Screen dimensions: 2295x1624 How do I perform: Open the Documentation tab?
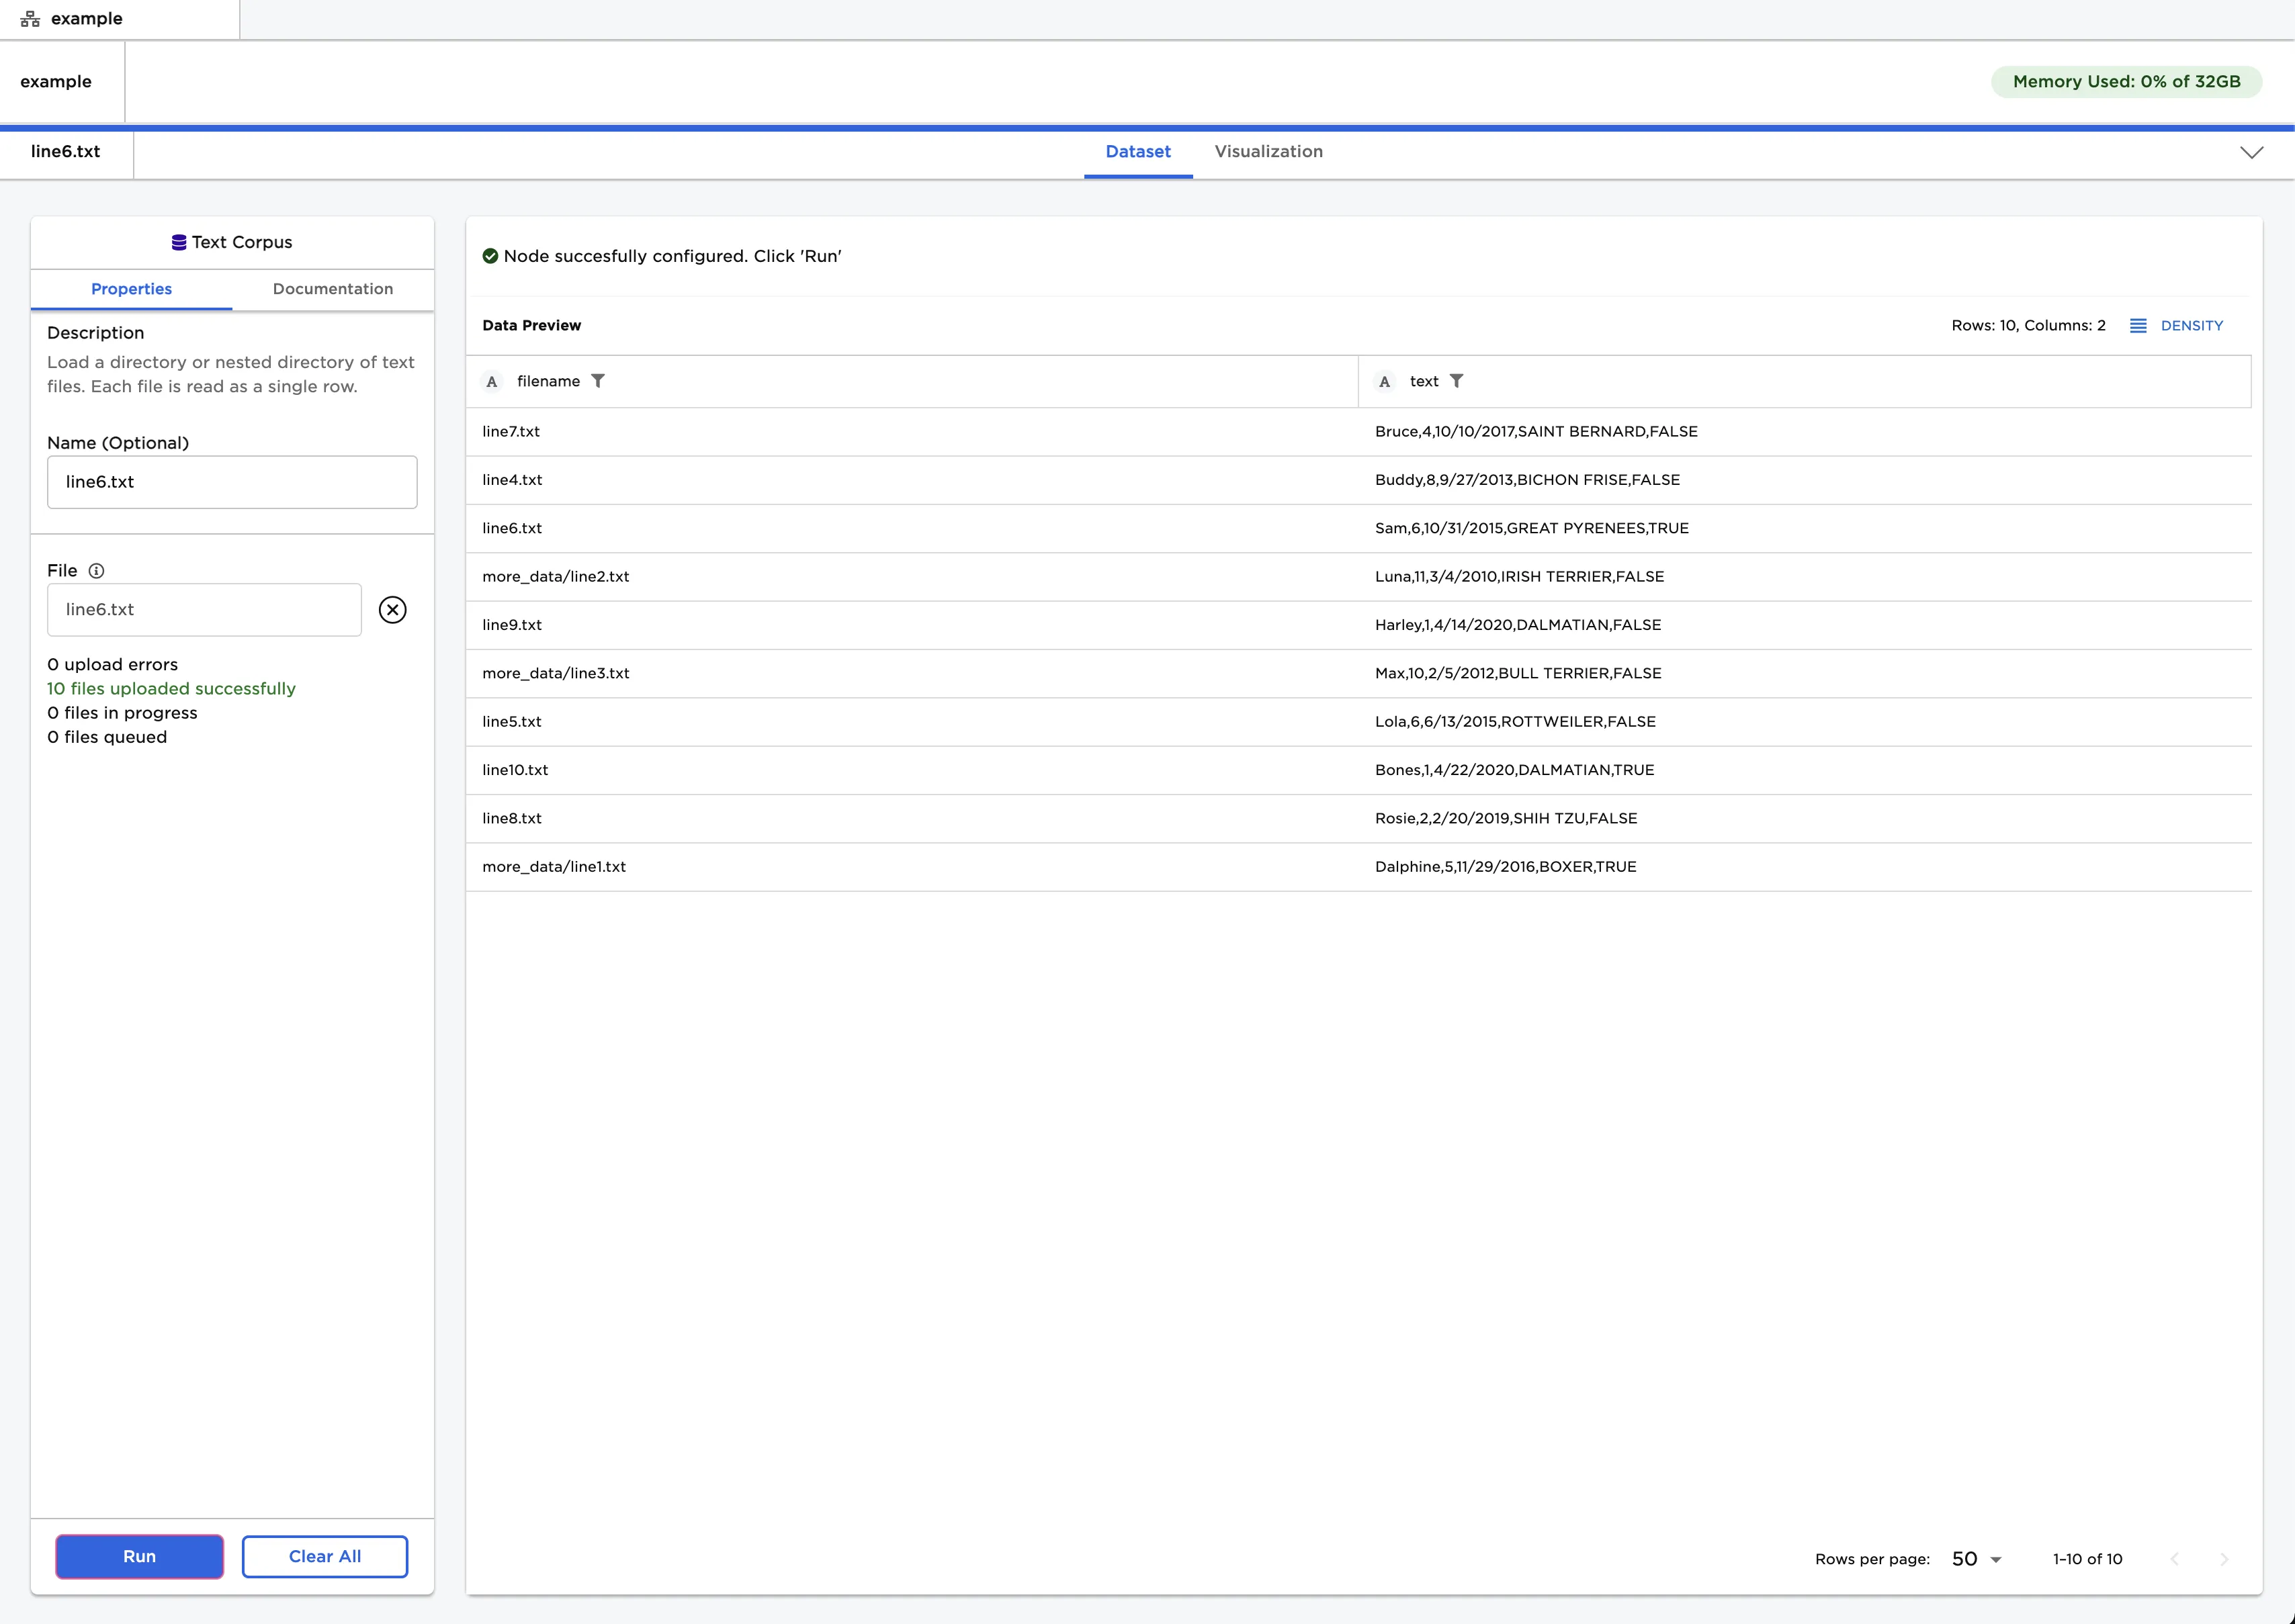click(332, 289)
